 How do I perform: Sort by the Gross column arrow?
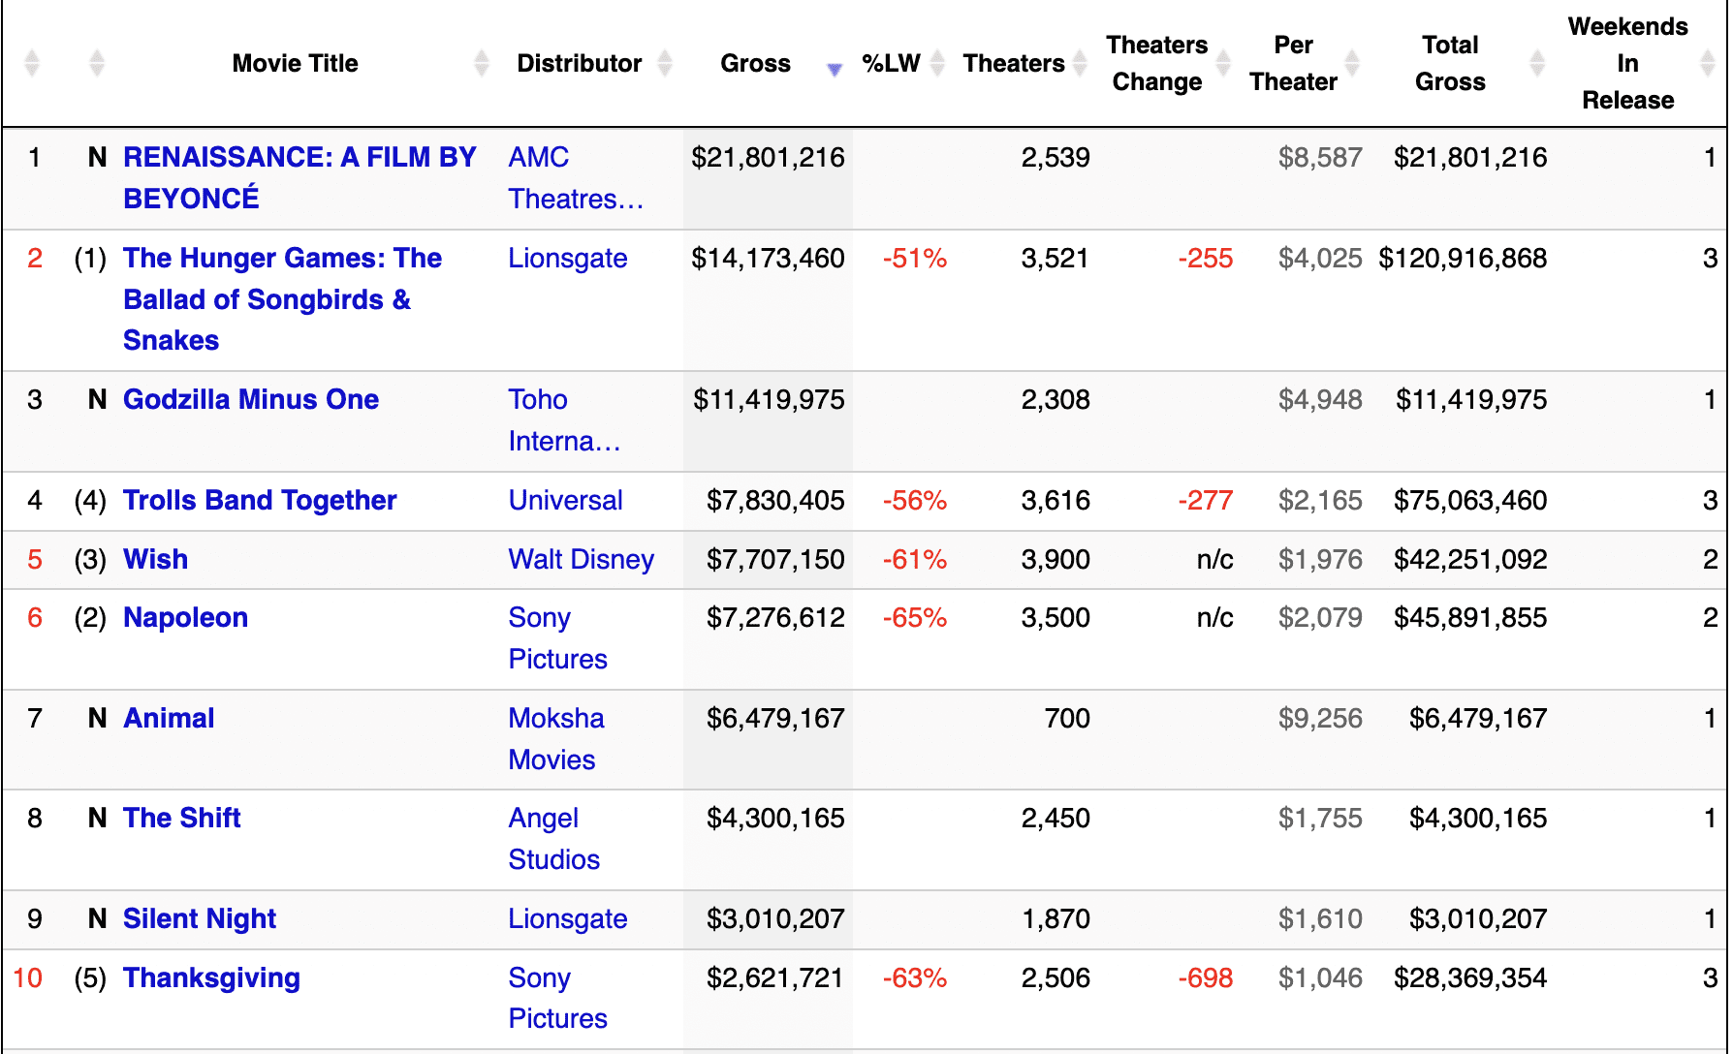point(834,69)
